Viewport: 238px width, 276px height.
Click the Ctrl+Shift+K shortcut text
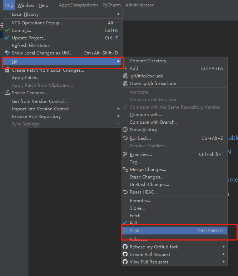click(210, 230)
